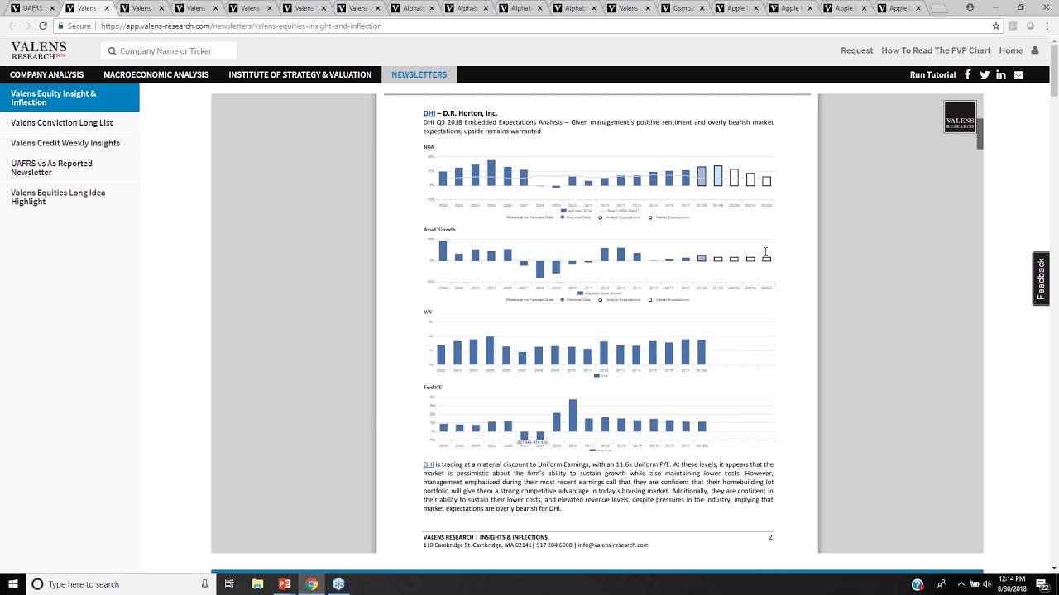Viewport: 1059px width, 595px height.
Task: Click the volume speaker tray icon
Action: point(987,584)
